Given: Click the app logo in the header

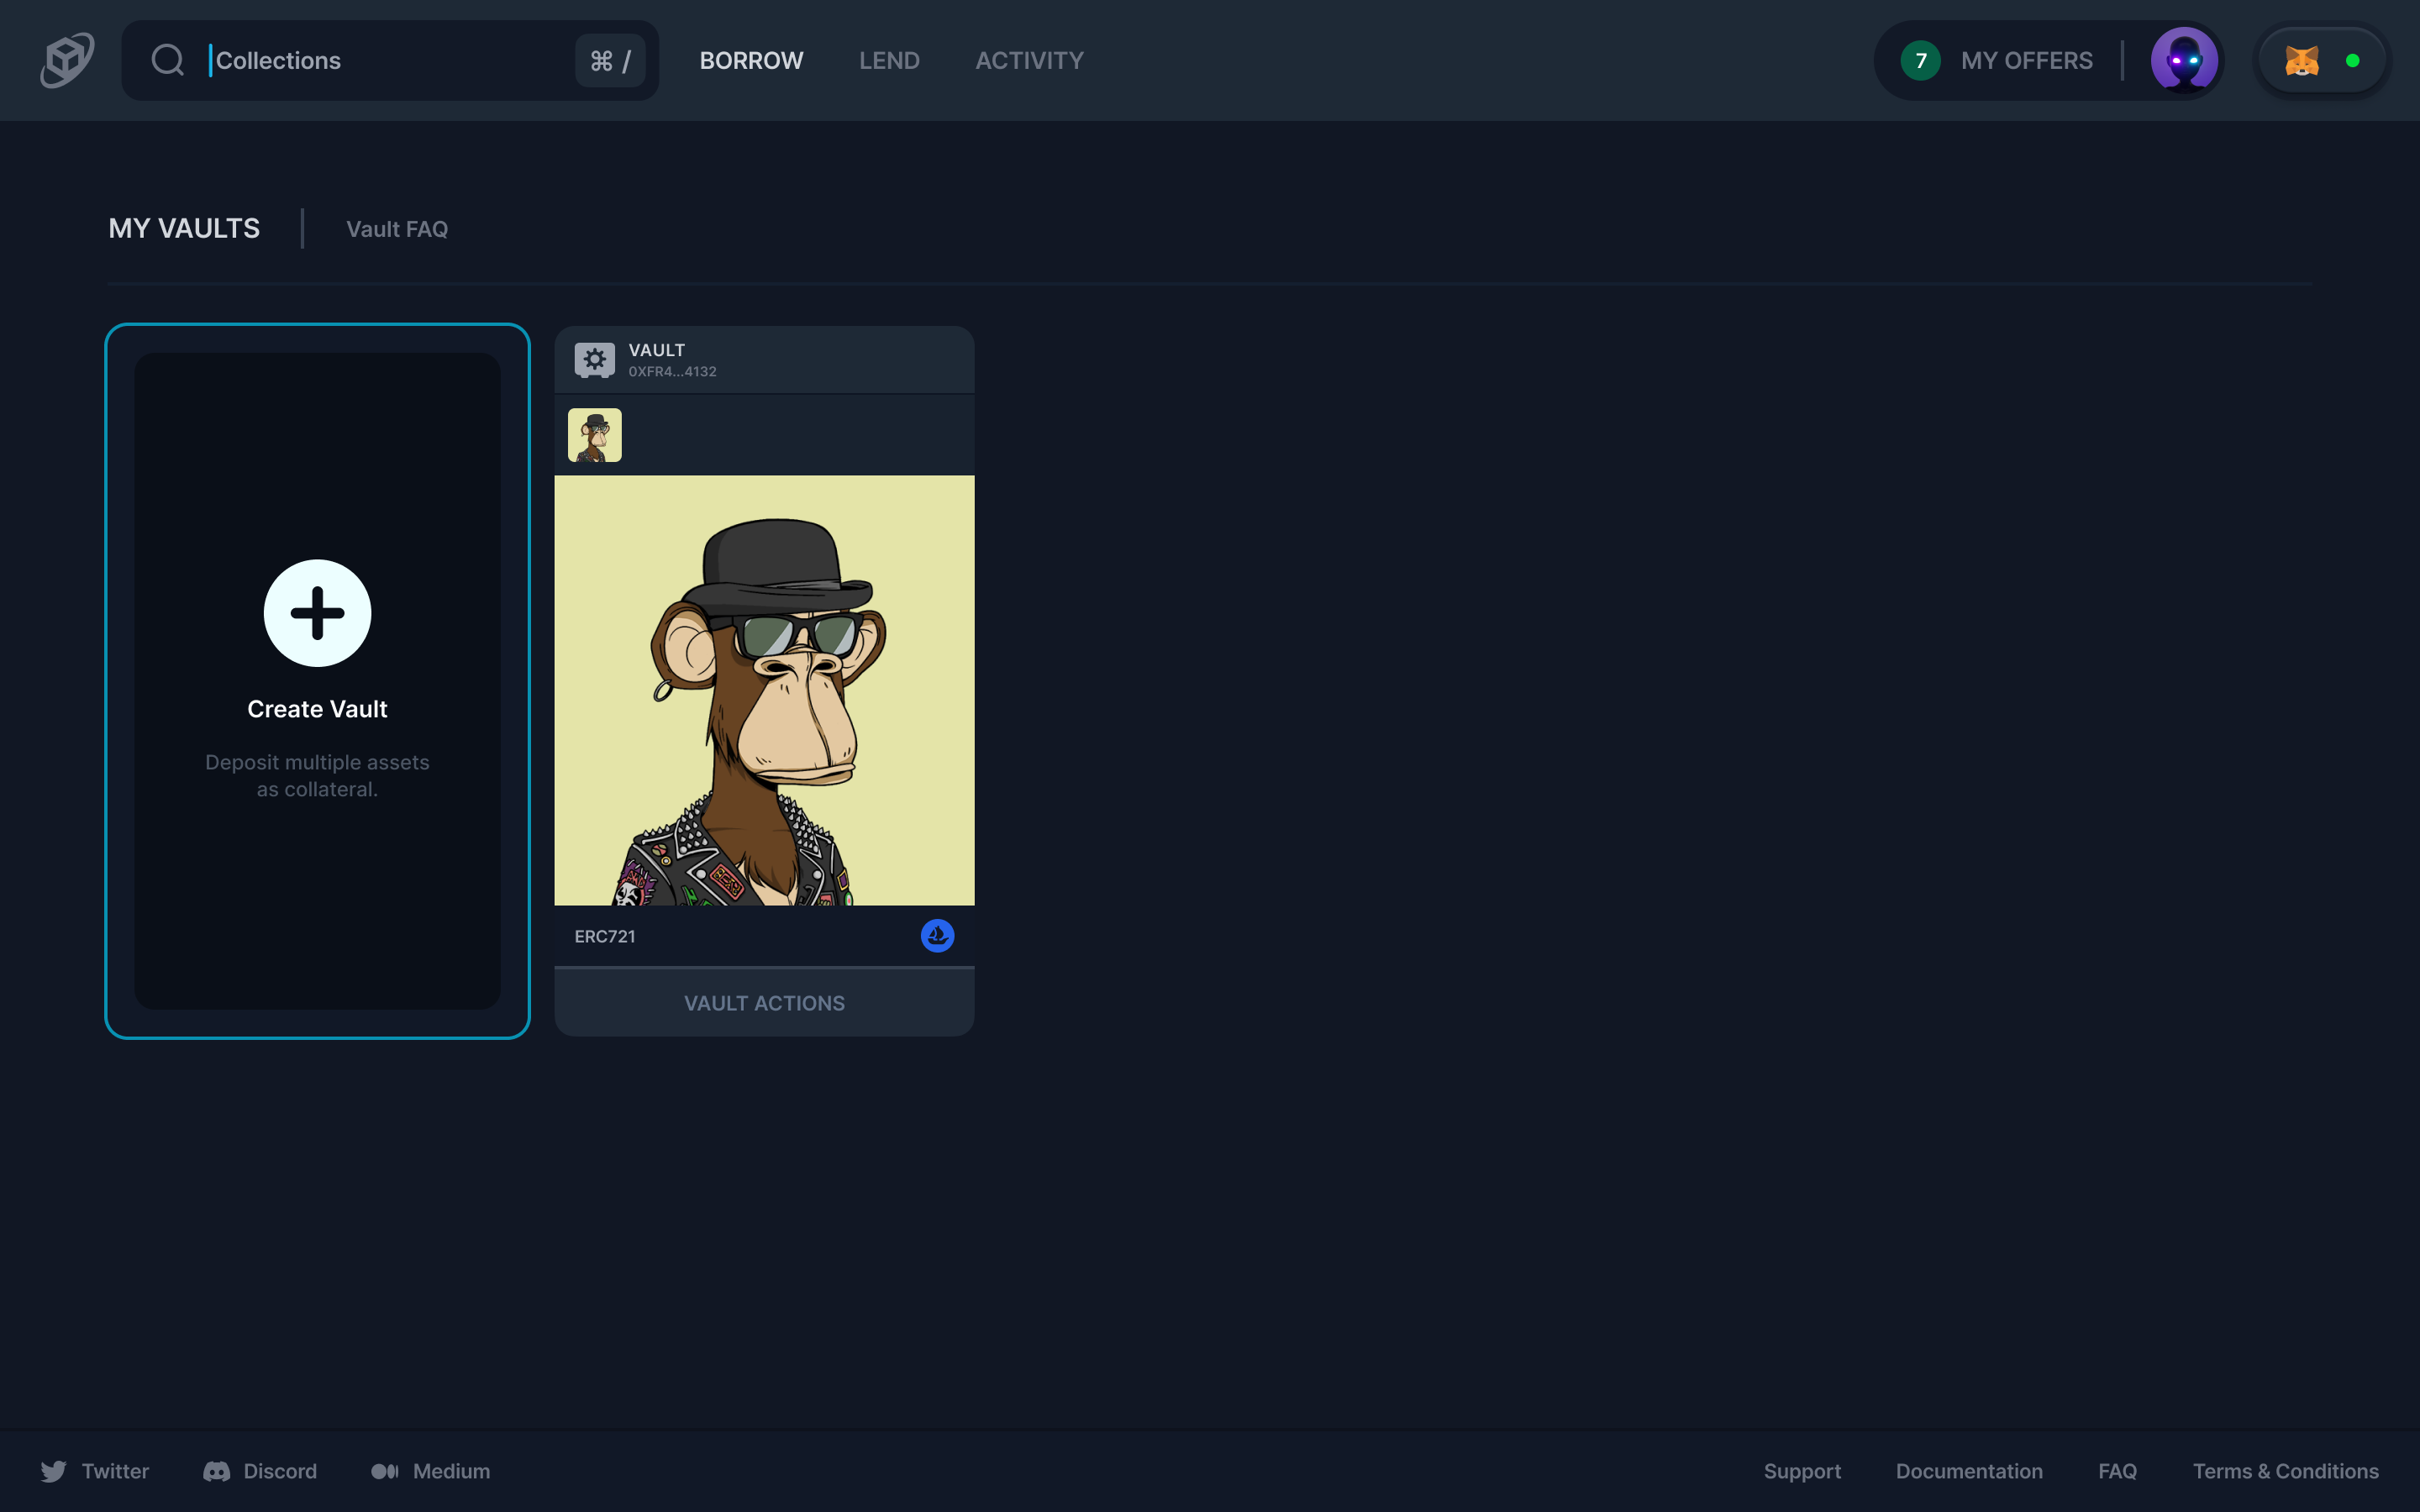Looking at the screenshot, I should click(x=67, y=60).
